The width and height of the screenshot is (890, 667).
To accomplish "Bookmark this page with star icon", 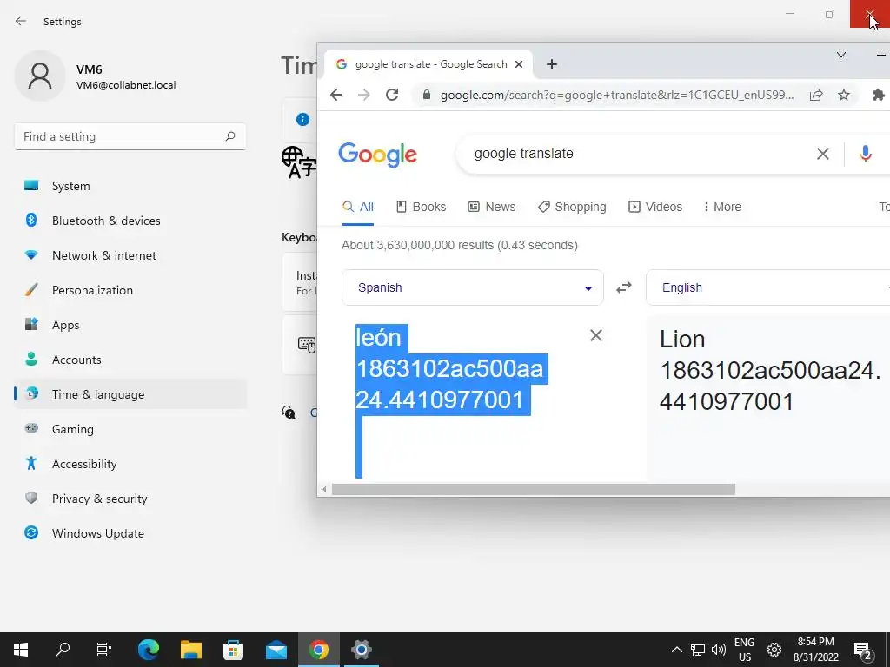I will (x=844, y=95).
